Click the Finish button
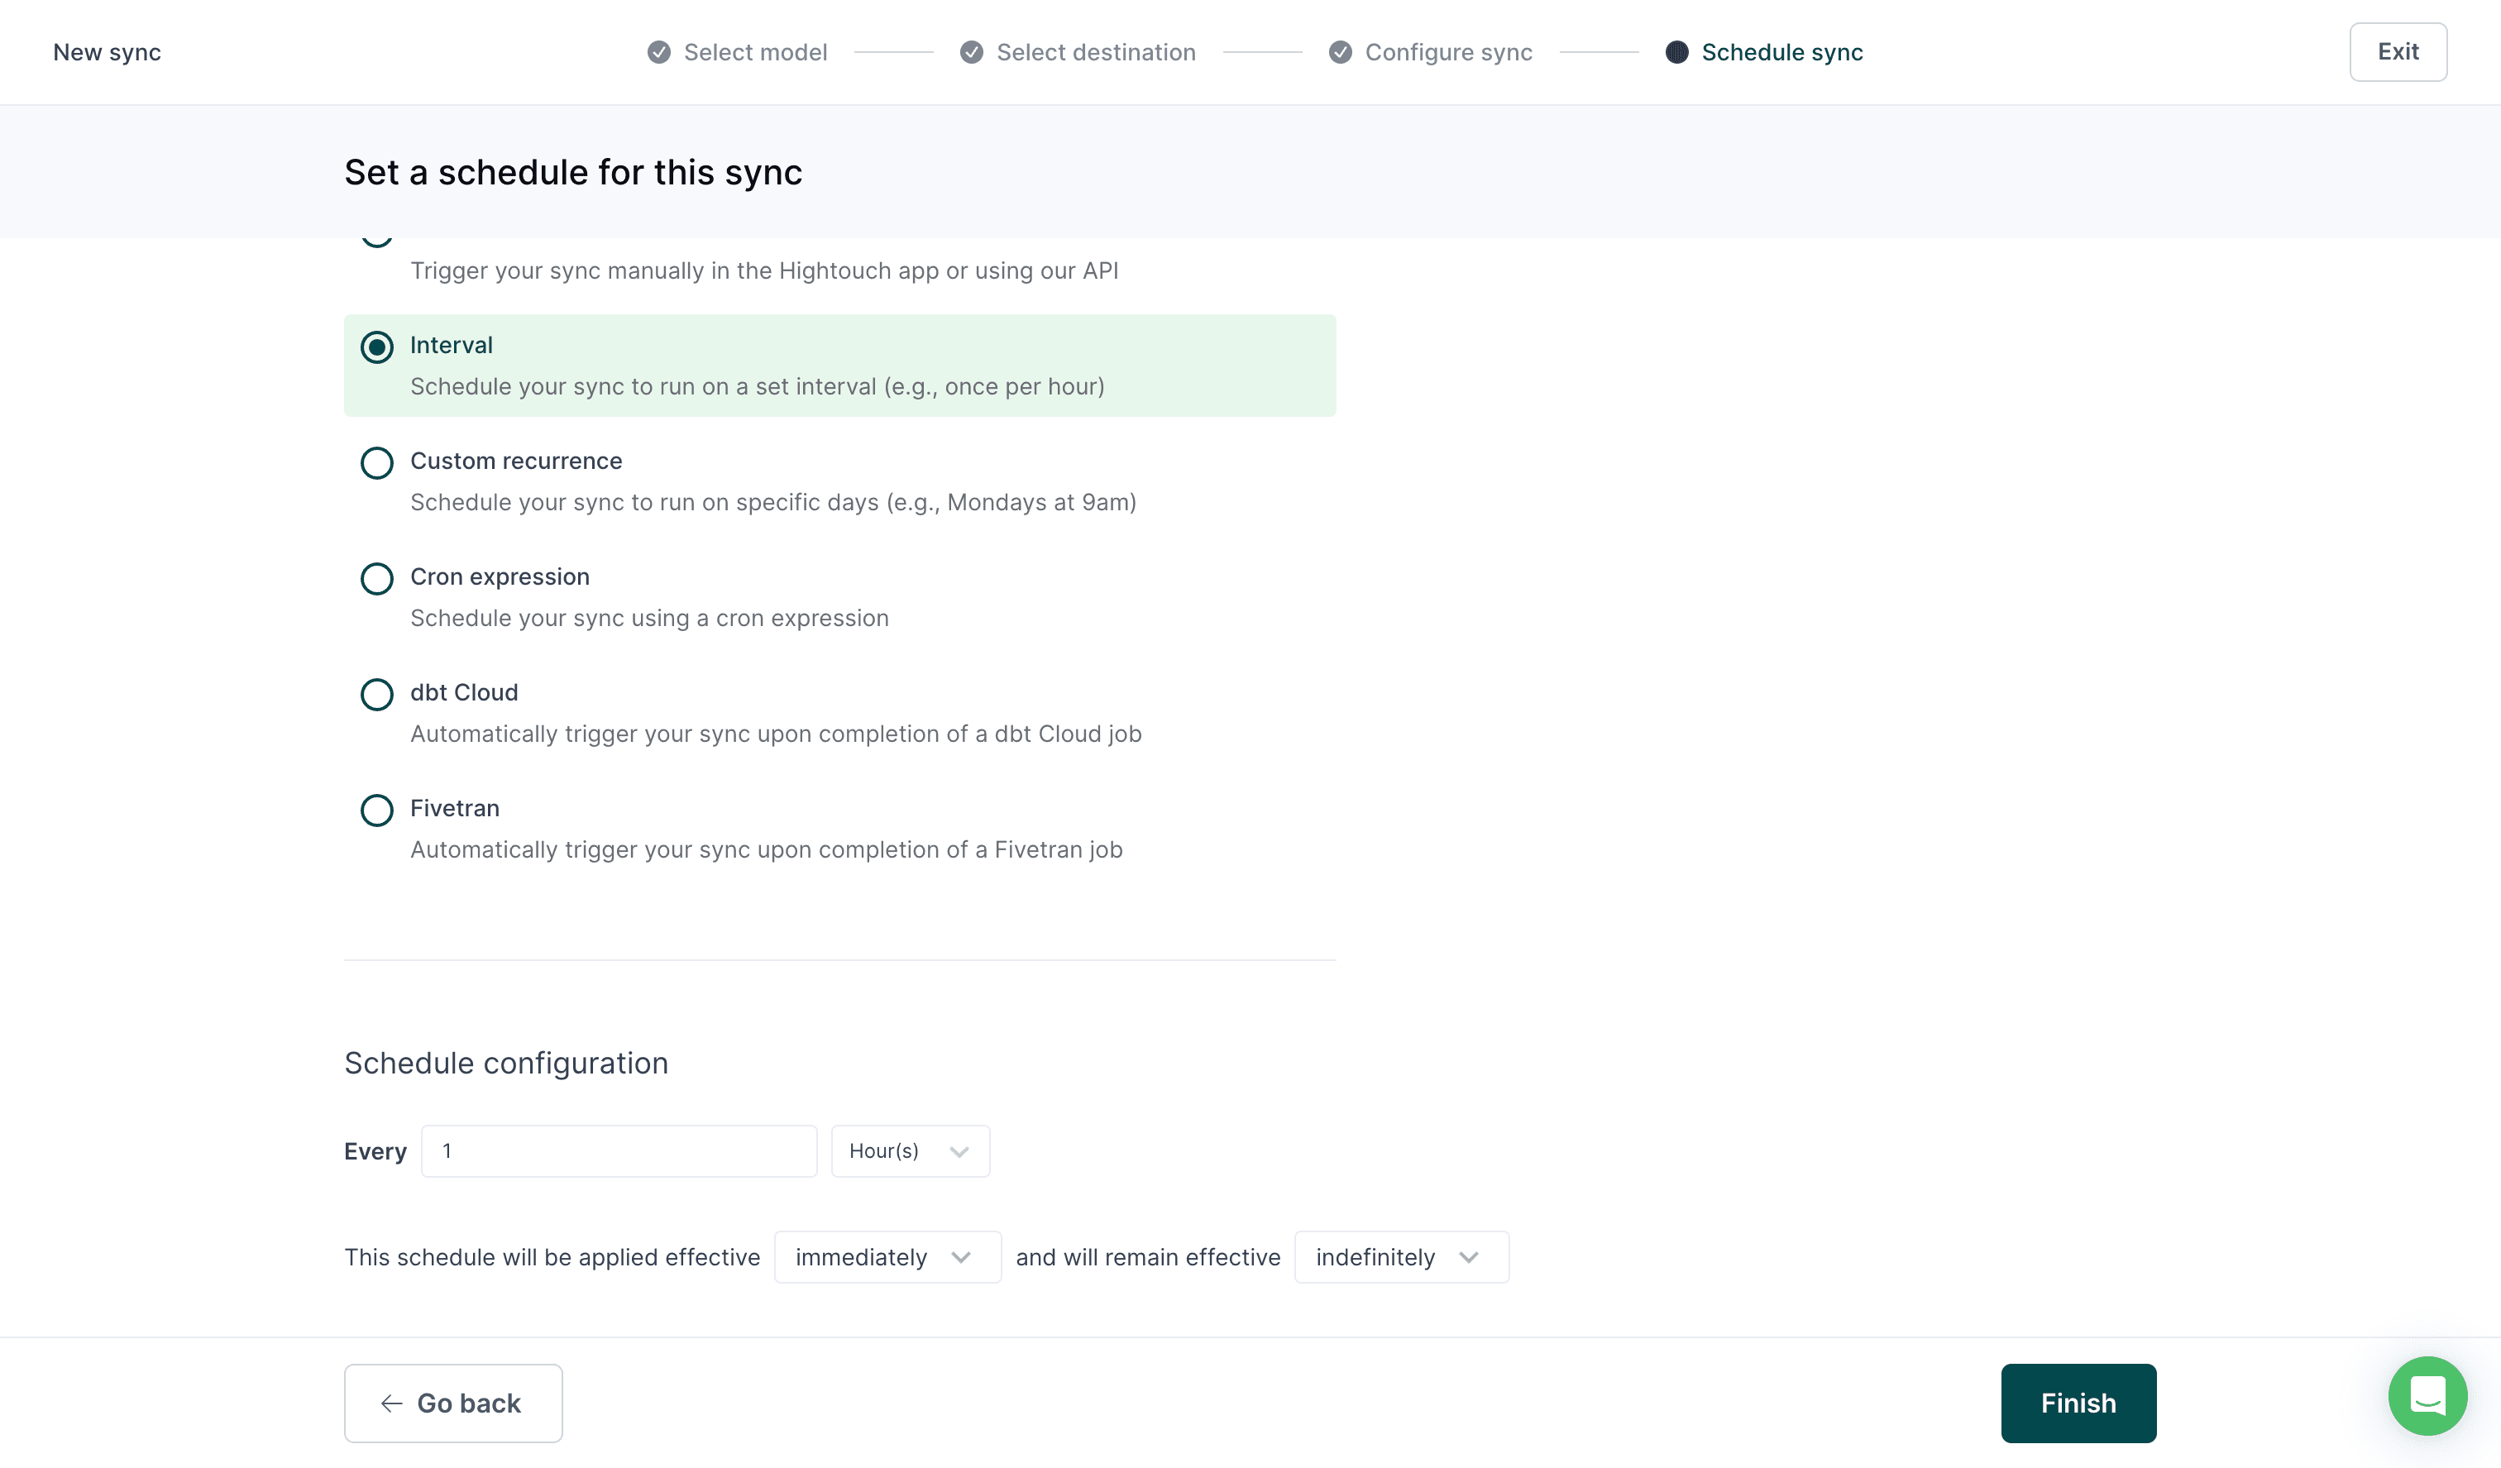Viewport: 2501px width, 1468px height. pyautogui.click(x=2078, y=1403)
